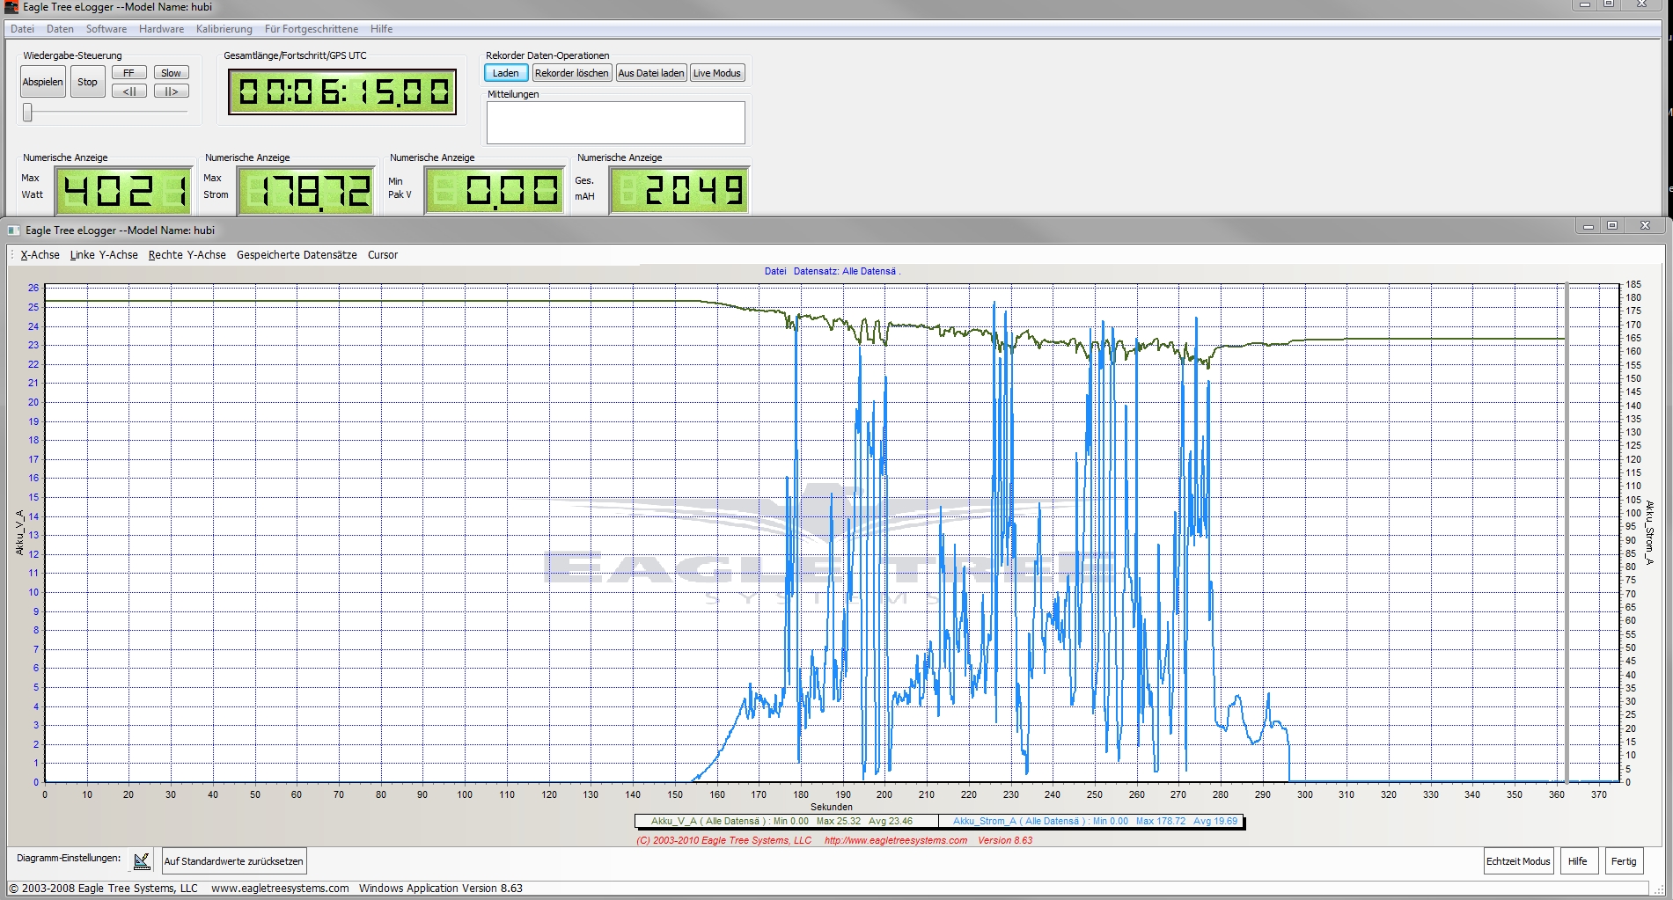Click the Version 8.63 text below chart
The height and width of the screenshot is (900, 1673).
tap(1005, 840)
